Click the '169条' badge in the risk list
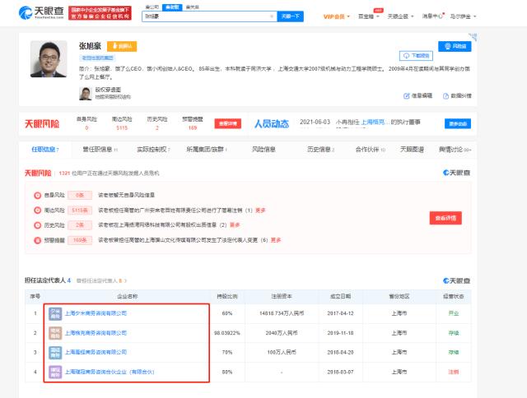 click(x=80, y=240)
